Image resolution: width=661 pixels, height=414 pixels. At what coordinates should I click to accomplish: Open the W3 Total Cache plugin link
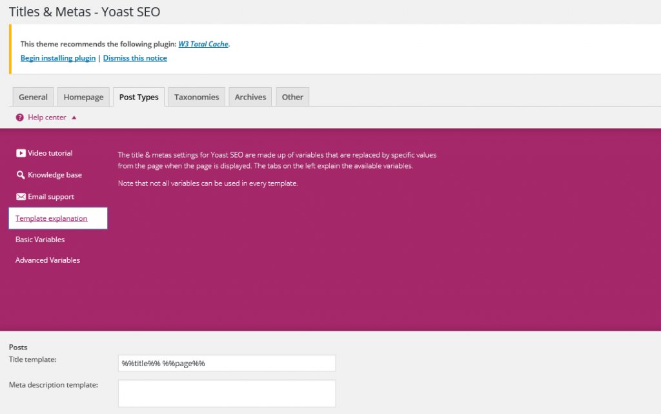203,44
